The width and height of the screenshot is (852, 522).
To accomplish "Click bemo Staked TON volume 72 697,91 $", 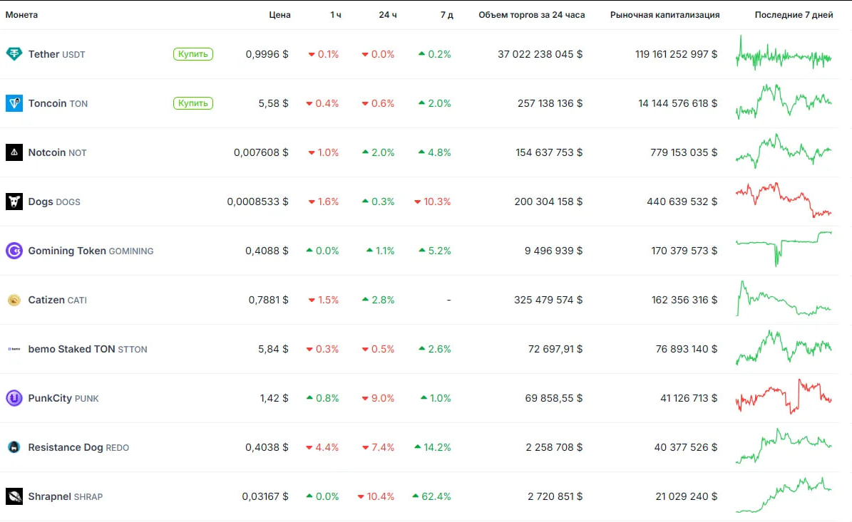I will 555,349.
